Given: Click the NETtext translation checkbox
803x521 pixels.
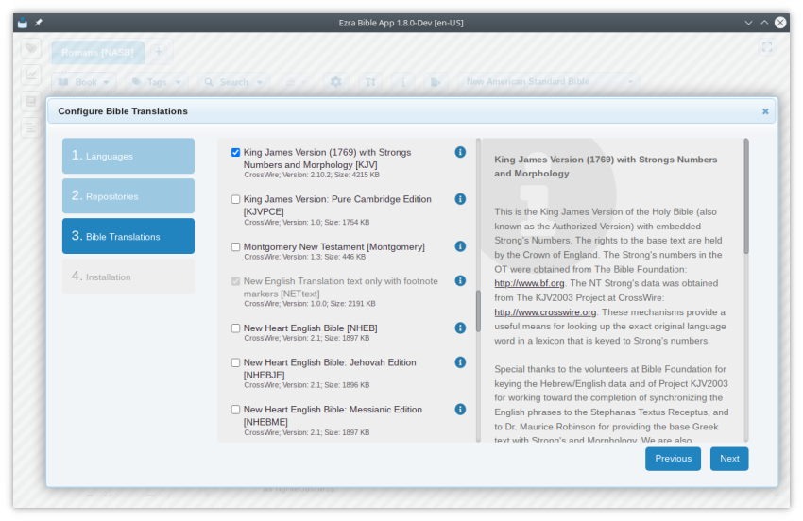Looking at the screenshot, I should [x=235, y=281].
